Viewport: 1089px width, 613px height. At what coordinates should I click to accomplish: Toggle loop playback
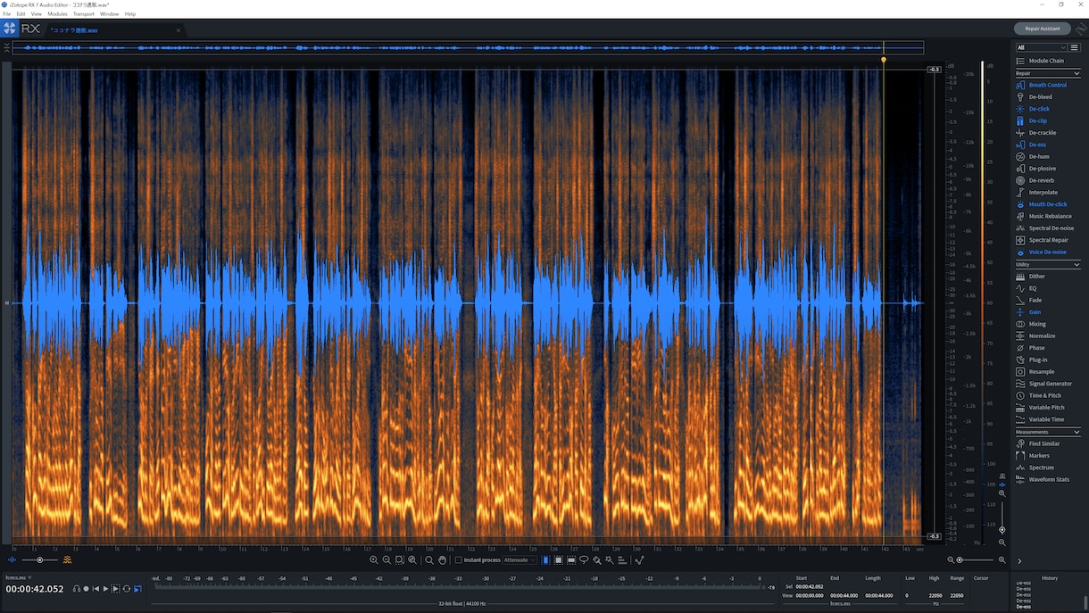pos(127,589)
